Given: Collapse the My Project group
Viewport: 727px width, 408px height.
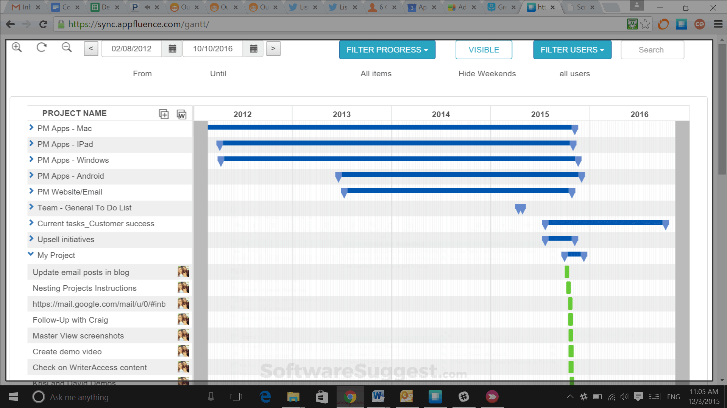Looking at the screenshot, I should pos(31,254).
